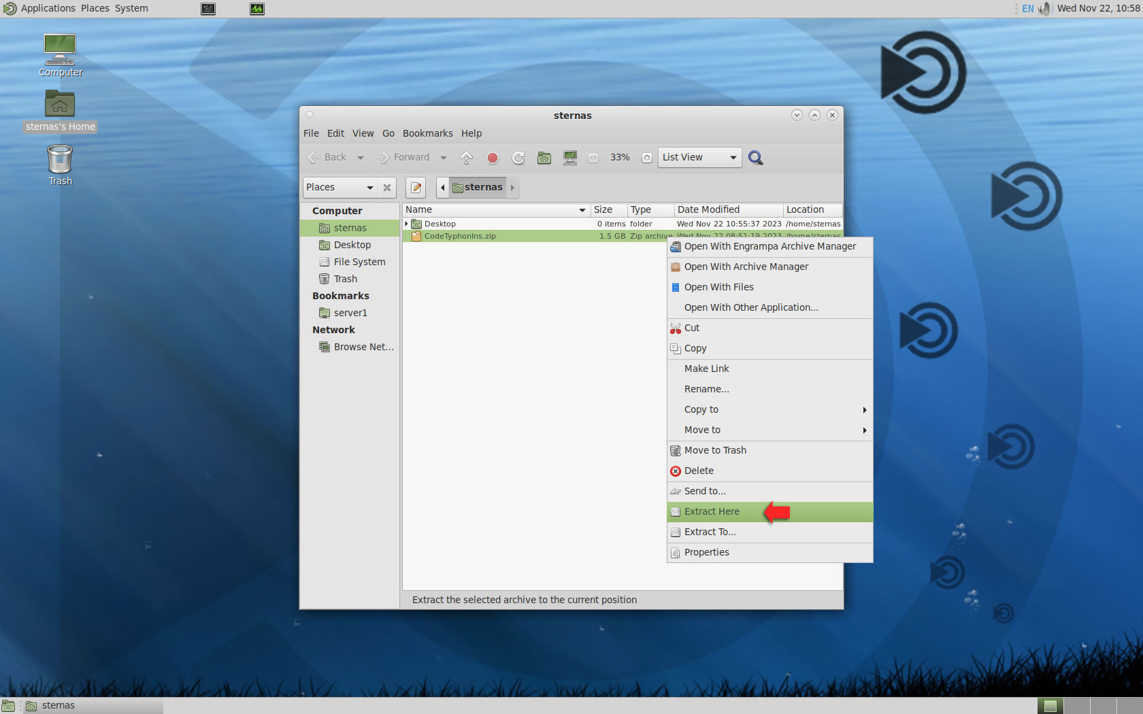This screenshot has height=714, width=1143.
Task: Choose Open With Other Application
Action: [x=769, y=307]
